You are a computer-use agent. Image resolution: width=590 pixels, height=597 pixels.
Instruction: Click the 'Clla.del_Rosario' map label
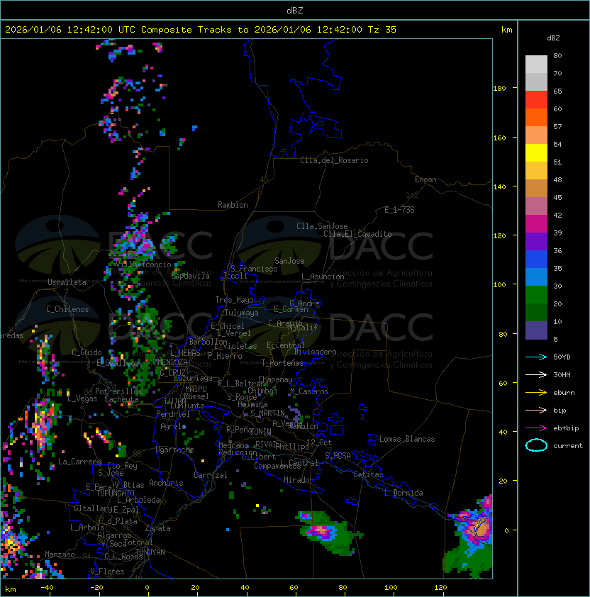pyautogui.click(x=334, y=160)
